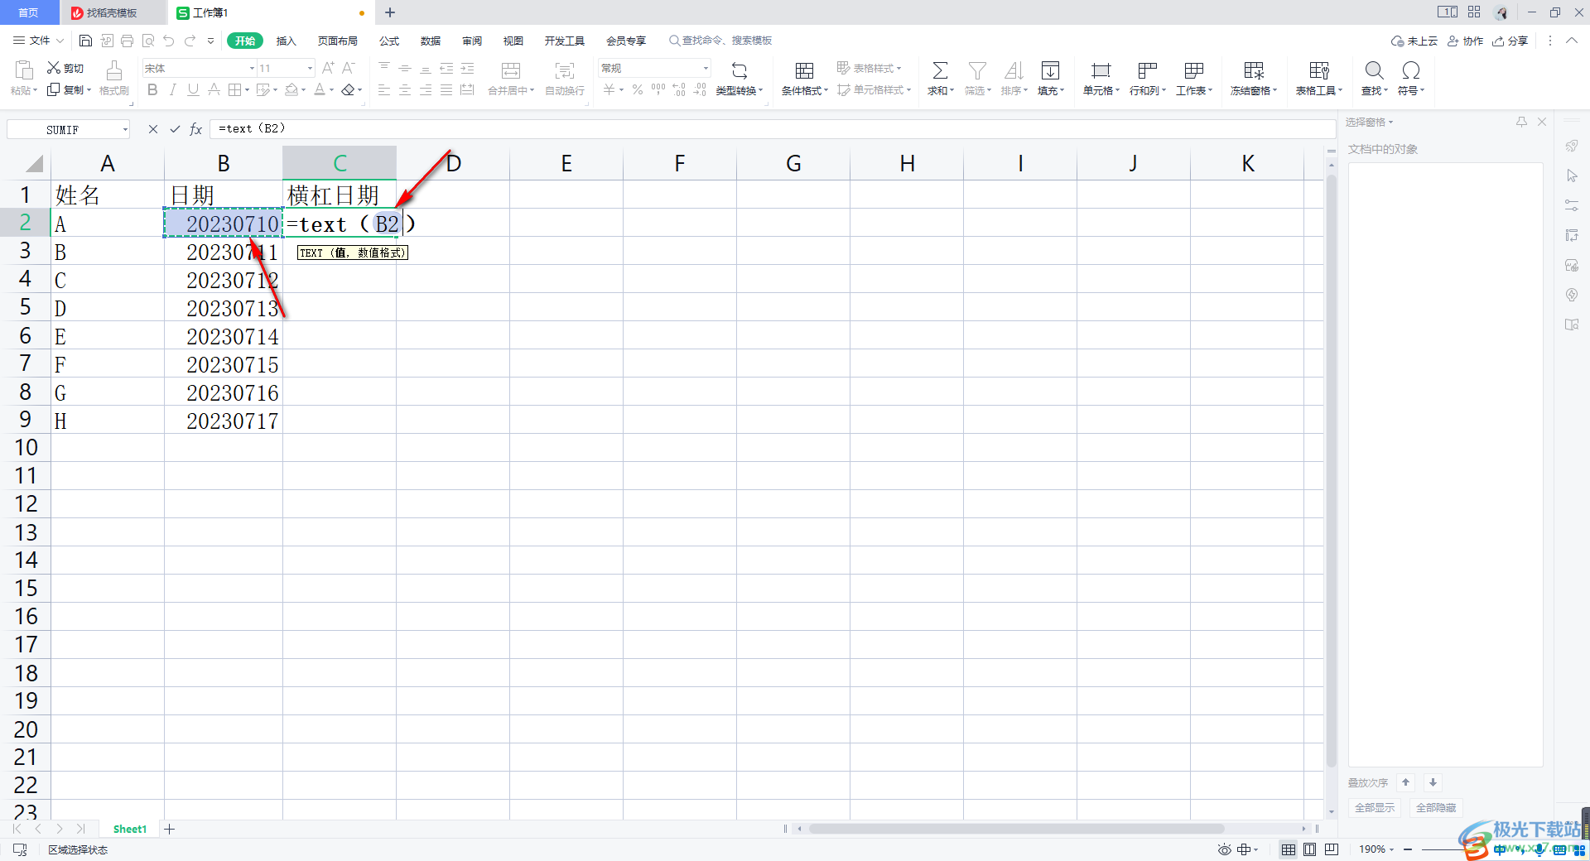The image size is (1590, 861).
Task: Click the Undo arrow icon
Action: (169, 41)
